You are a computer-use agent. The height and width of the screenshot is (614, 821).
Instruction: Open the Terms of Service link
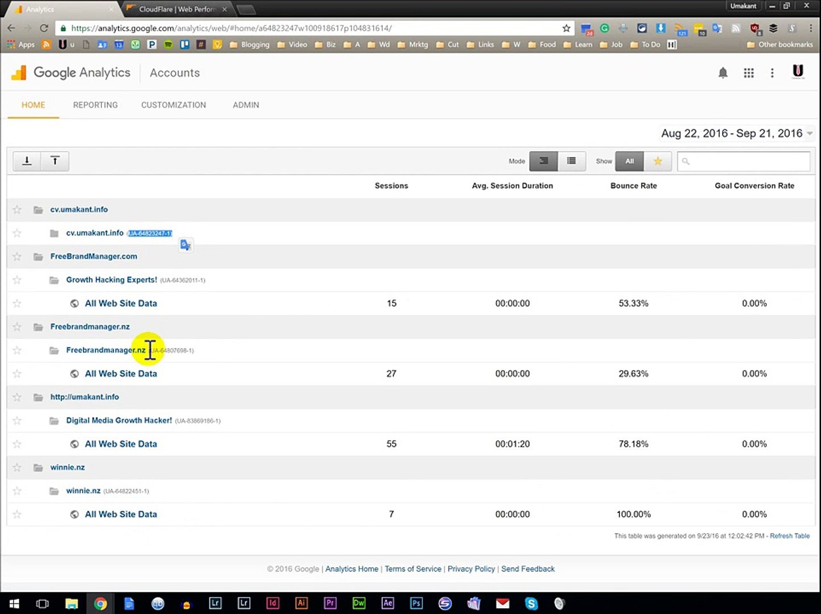[413, 569]
